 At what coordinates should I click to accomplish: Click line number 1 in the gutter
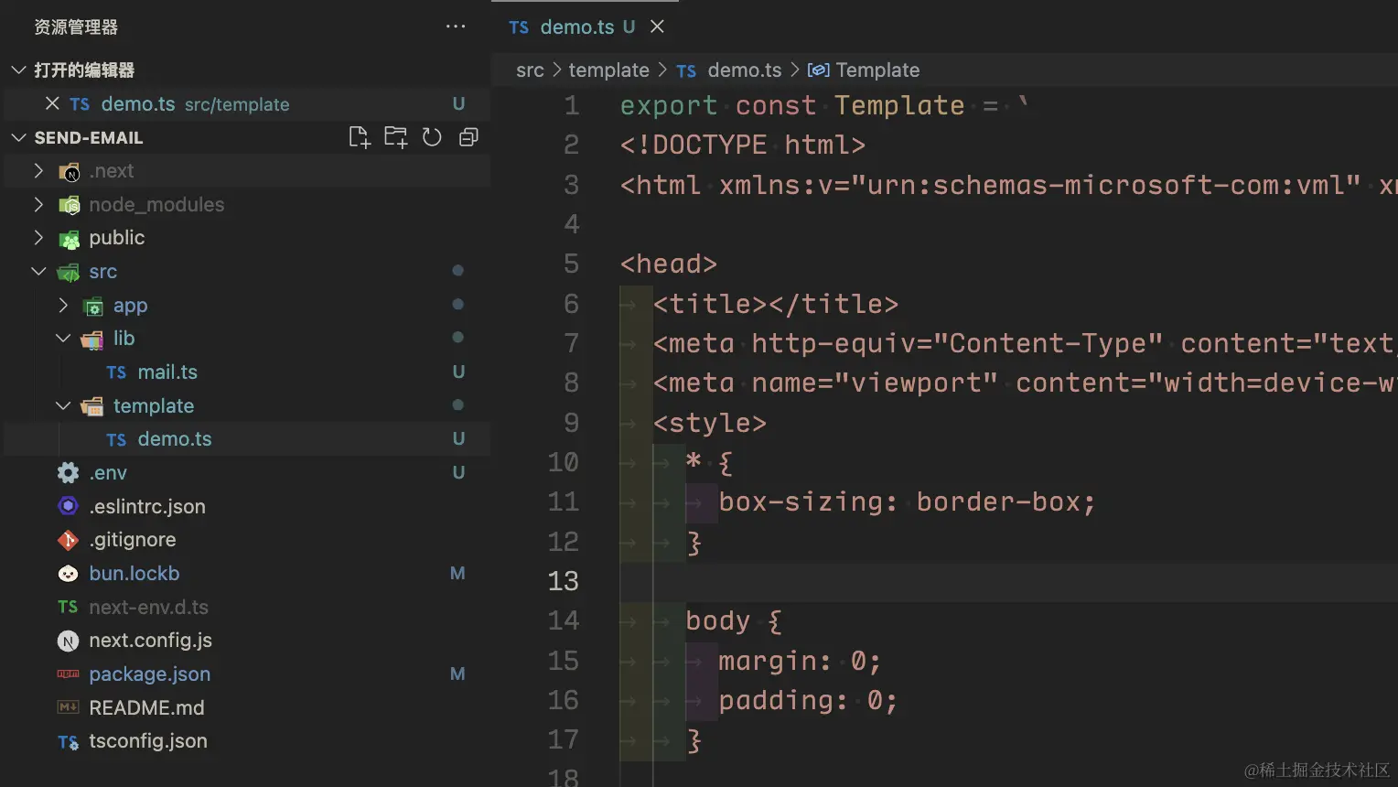(x=572, y=105)
